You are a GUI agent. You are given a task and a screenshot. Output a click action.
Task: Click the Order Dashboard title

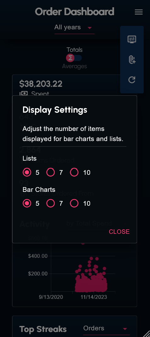point(74,12)
